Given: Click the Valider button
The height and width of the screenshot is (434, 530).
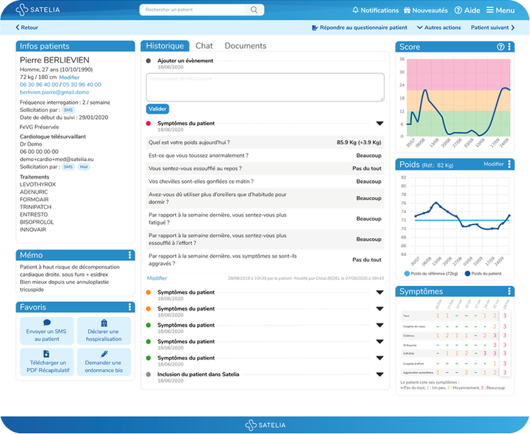Looking at the screenshot, I should click(158, 109).
